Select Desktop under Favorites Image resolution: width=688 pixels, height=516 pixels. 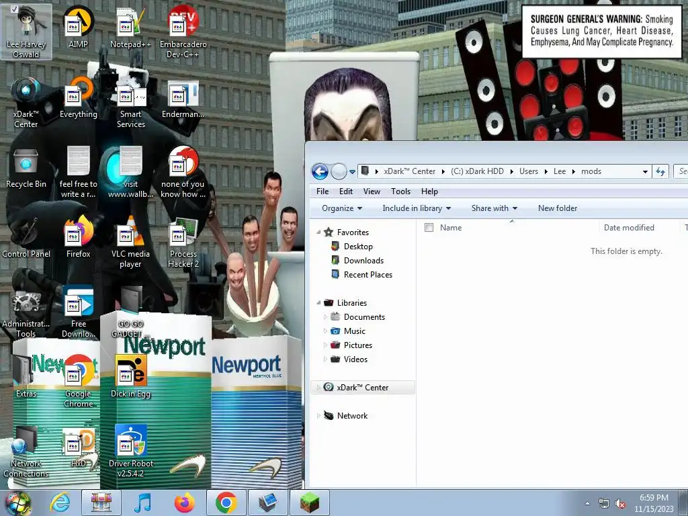click(x=358, y=246)
